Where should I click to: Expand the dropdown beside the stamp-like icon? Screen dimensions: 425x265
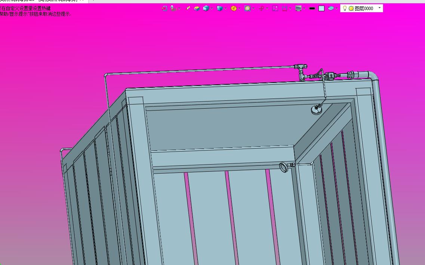[x=179, y=9]
